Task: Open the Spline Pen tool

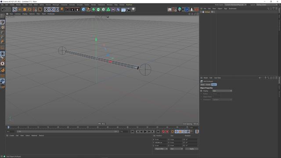Action: pyautogui.click(x=89, y=9)
